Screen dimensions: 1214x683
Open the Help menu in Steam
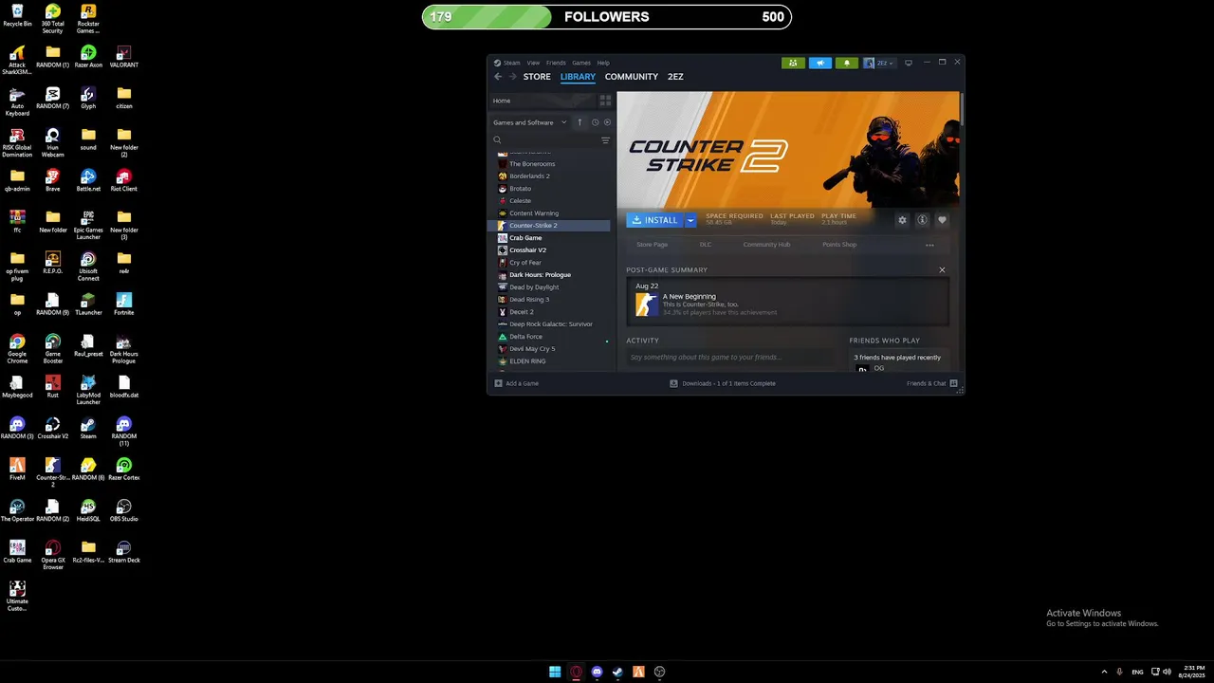pyautogui.click(x=603, y=63)
